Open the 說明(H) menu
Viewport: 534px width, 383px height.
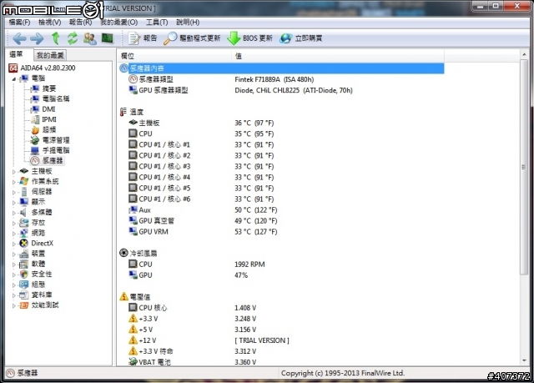coord(188,23)
